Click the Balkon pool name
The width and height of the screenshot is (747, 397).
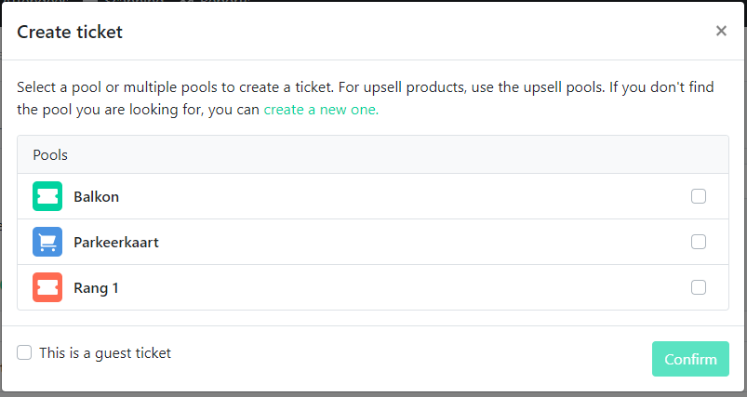click(96, 196)
